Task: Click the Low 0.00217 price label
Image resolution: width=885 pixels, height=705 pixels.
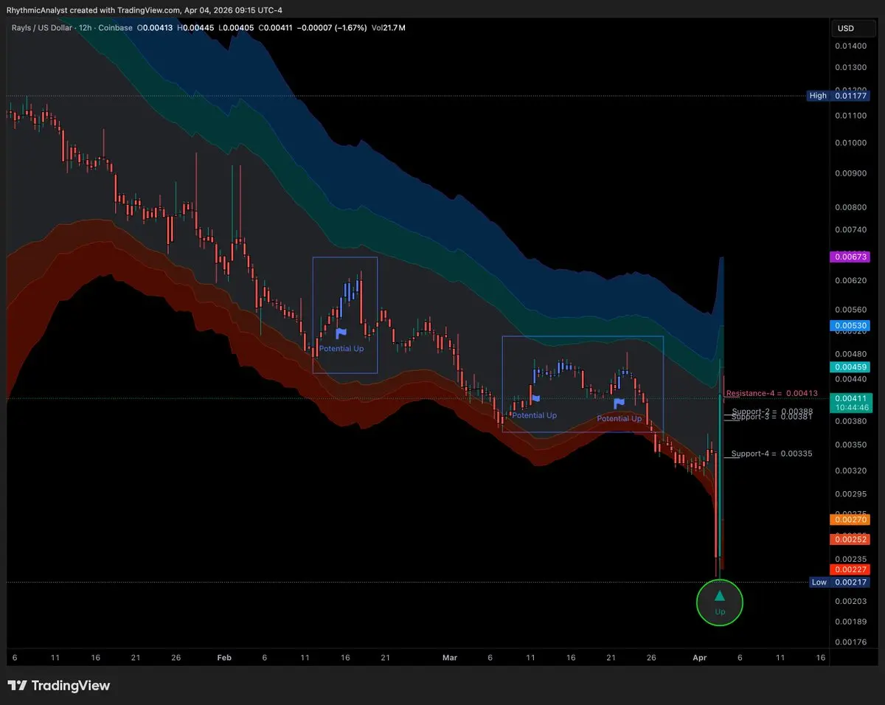Action: point(841,583)
